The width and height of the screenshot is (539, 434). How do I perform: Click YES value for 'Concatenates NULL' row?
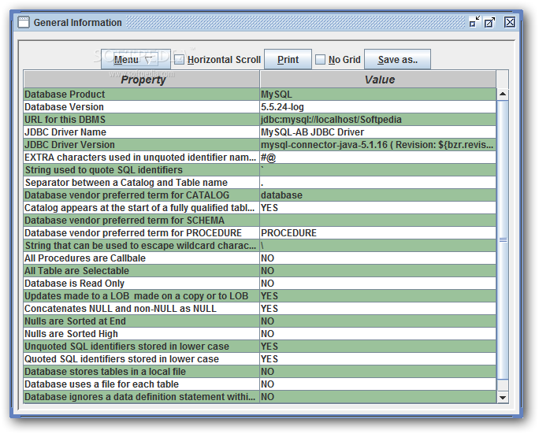coord(378,309)
